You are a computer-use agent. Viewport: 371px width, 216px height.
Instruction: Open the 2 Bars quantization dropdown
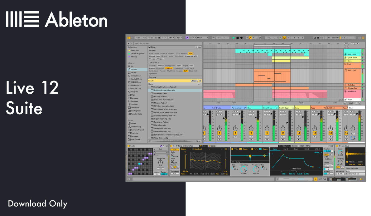178,38
